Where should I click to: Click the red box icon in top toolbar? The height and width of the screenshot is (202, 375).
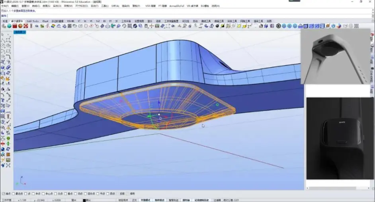tap(15, 26)
